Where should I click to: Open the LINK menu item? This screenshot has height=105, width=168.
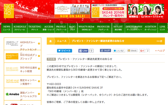pyautogui.click(x=162, y=28)
